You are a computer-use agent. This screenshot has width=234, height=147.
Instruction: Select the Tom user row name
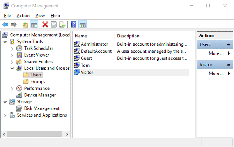pyautogui.click(x=85, y=65)
